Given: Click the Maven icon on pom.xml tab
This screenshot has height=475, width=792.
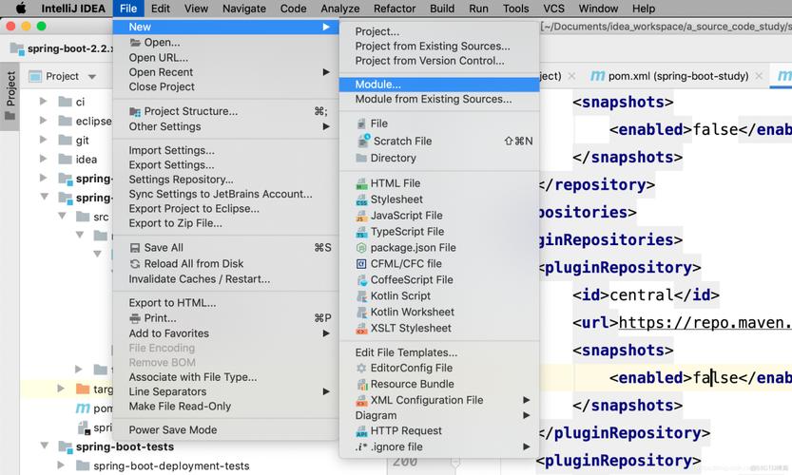Looking at the screenshot, I should tap(597, 76).
